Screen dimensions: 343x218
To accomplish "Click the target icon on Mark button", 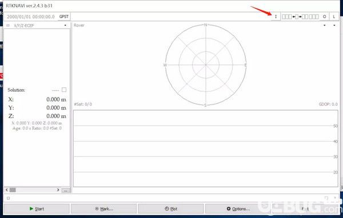I will point(97,209).
